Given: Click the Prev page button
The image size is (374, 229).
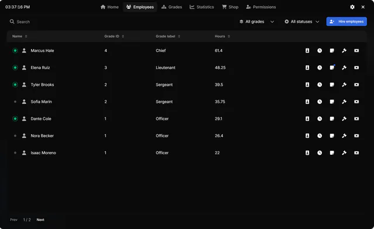Looking at the screenshot, I should click(x=13, y=220).
